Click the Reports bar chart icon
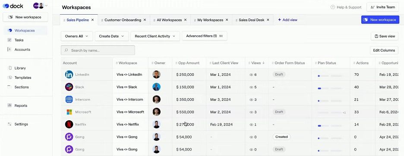The image size is (404, 156). (10, 105)
